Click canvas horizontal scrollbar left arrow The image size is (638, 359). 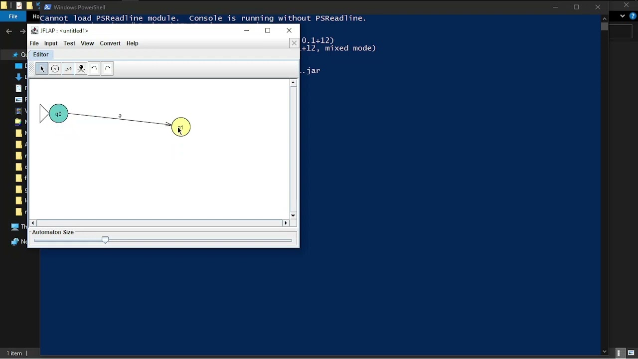33,223
